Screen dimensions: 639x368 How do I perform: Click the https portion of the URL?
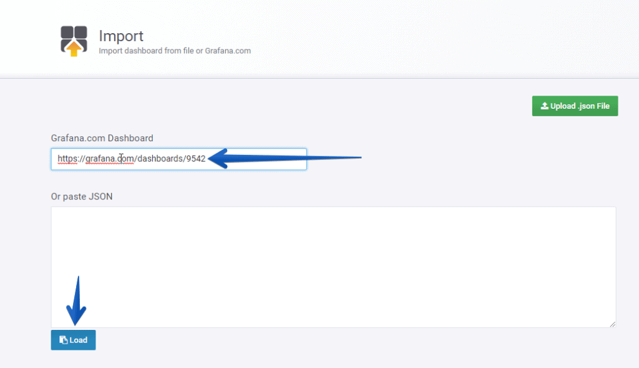tap(67, 159)
